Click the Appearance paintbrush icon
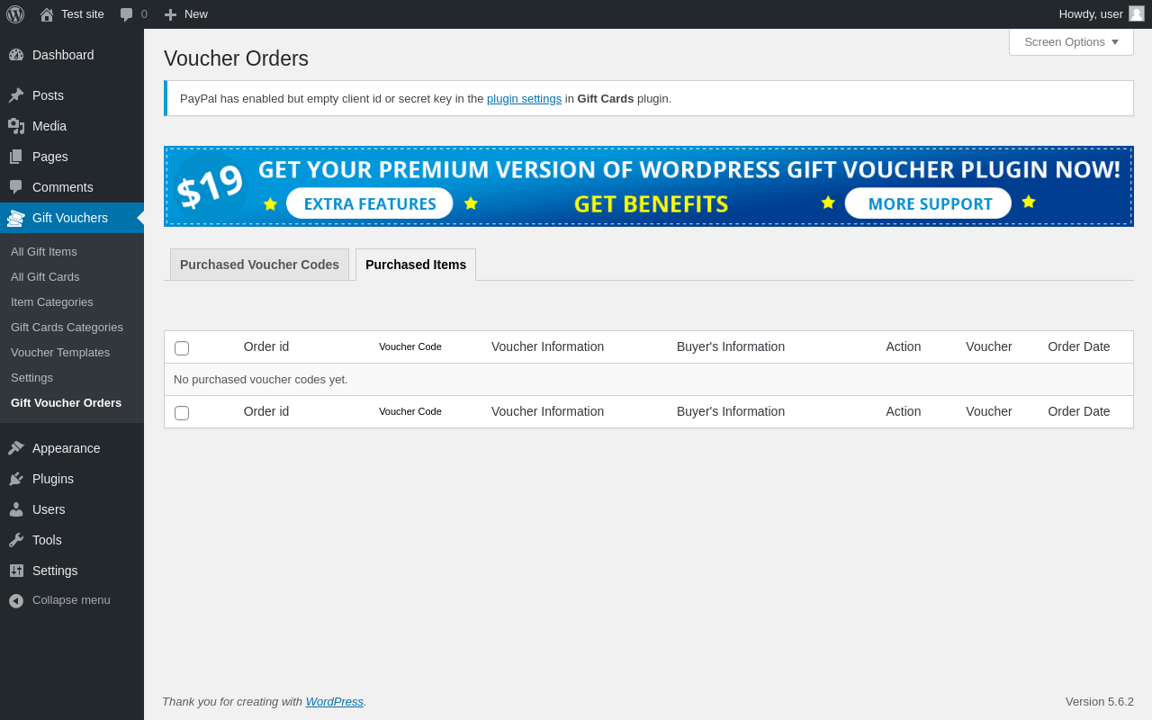1152x720 pixels. pyautogui.click(x=16, y=448)
